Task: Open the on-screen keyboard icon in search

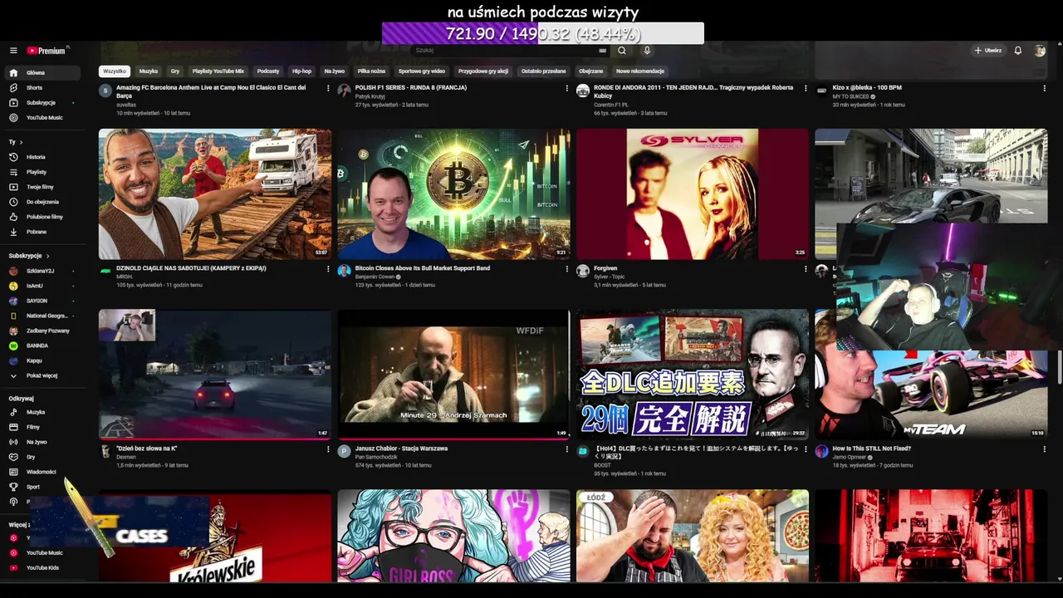Action: [603, 51]
